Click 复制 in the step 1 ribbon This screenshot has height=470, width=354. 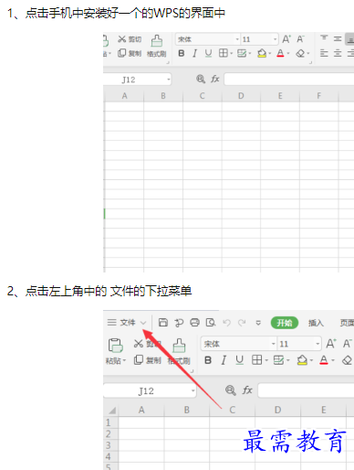click(130, 53)
